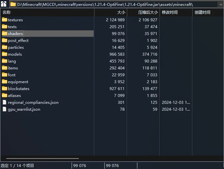Image resolution: width=224 pixels, height=169 pixels.
Task: Select the shaders folder row
Action: coord(48,33)
